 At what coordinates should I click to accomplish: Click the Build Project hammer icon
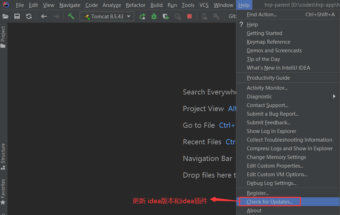tap(71, 16)
